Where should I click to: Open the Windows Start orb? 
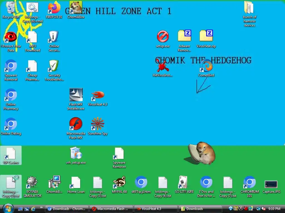coord(8,209)
